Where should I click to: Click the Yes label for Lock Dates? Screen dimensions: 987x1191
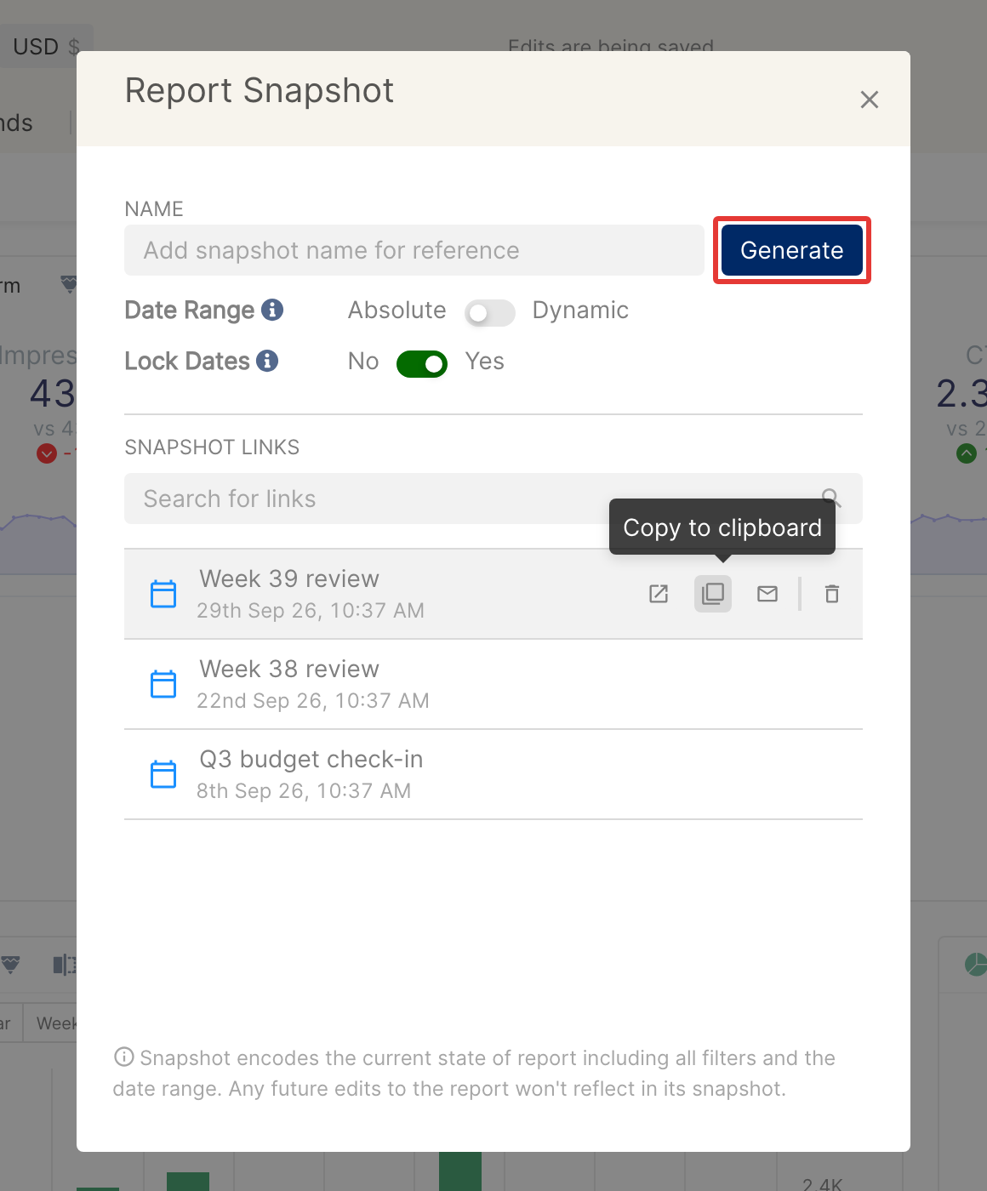click(x=484, y=361)
